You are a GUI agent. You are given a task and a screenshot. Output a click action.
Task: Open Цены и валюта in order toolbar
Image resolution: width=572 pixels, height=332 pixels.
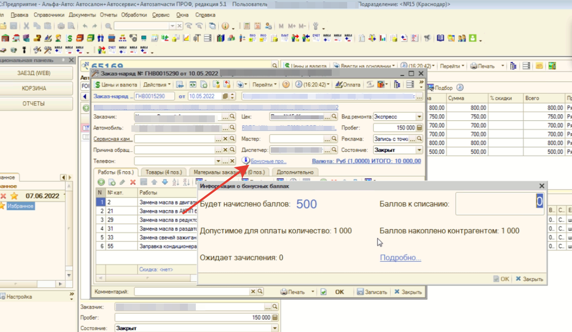(116, 85)
